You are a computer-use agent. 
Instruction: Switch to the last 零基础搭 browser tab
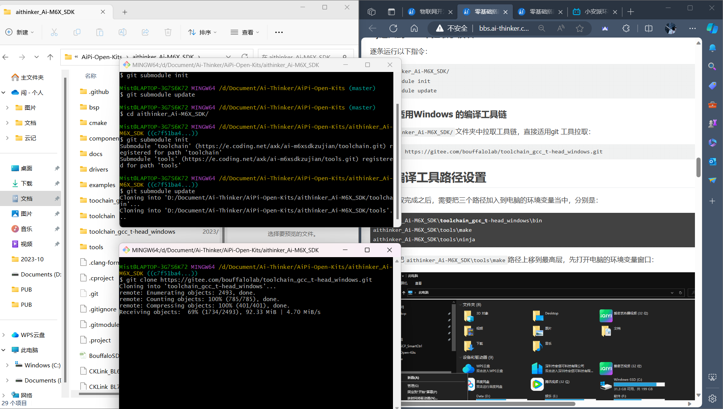click(x=540, y=12)
